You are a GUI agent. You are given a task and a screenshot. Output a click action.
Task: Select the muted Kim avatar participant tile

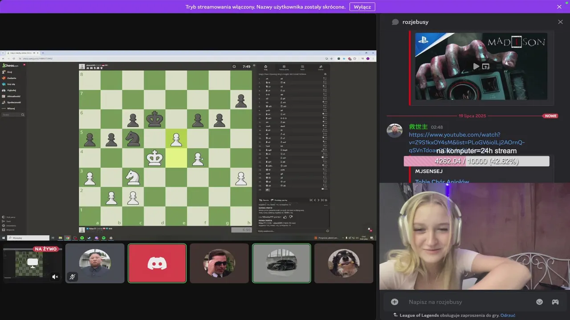click(95, 263)
